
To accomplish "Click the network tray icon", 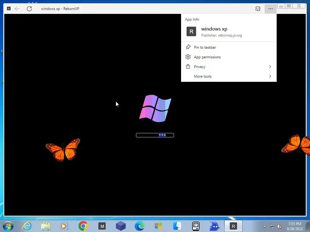I will pyautogui.click(x=272, y=226).
